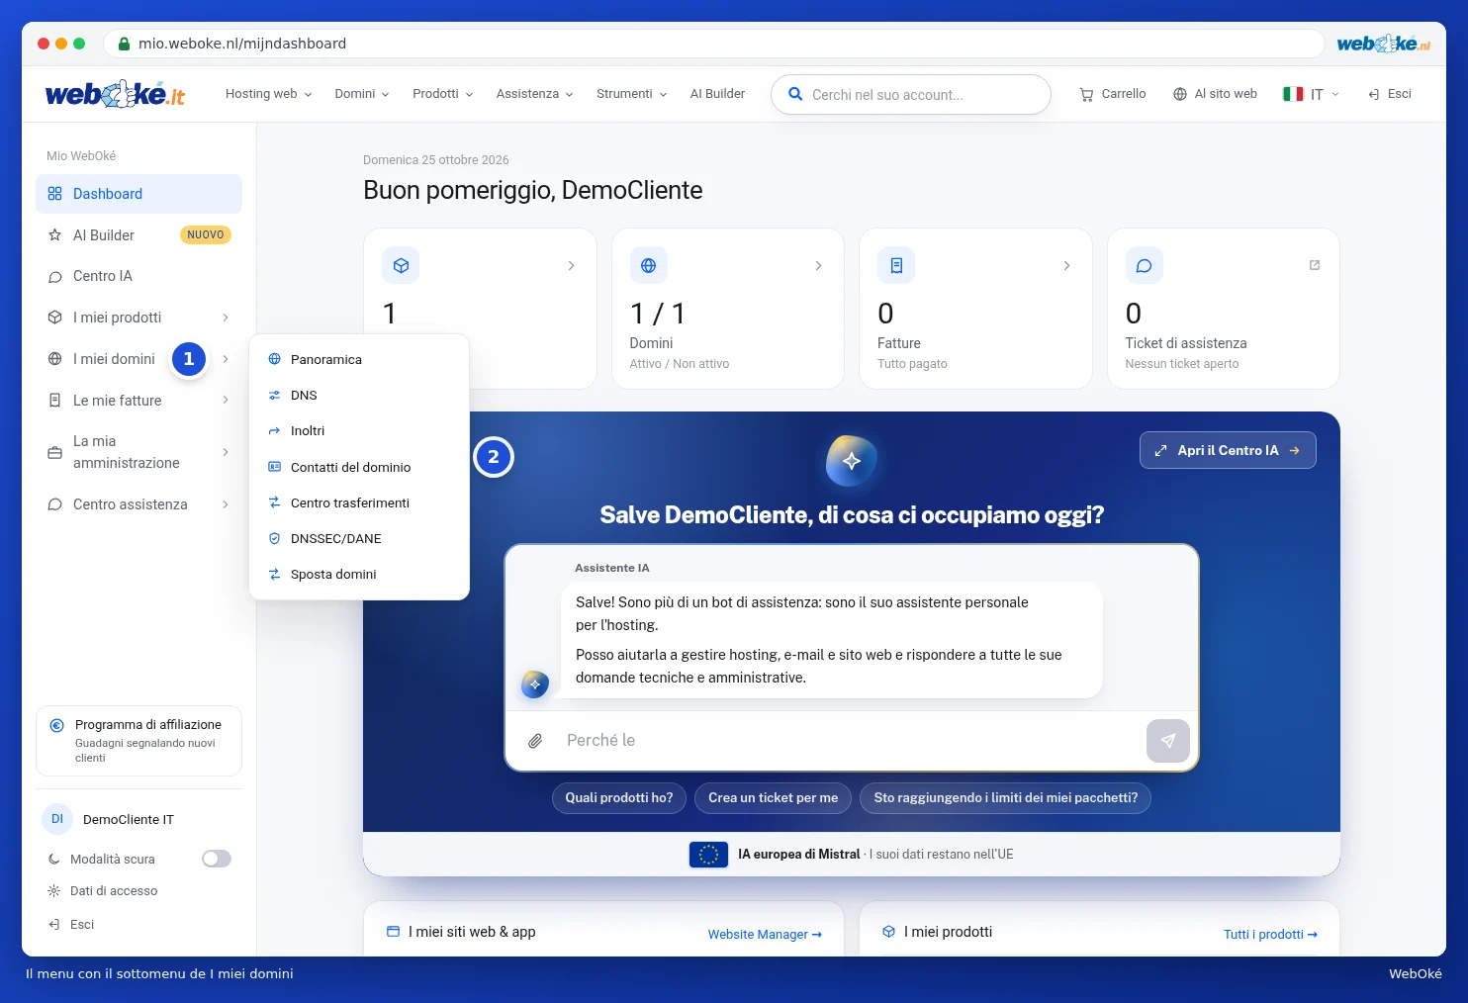
Task: Select DNSSEC/DANE entry
Action: [359, 538]
